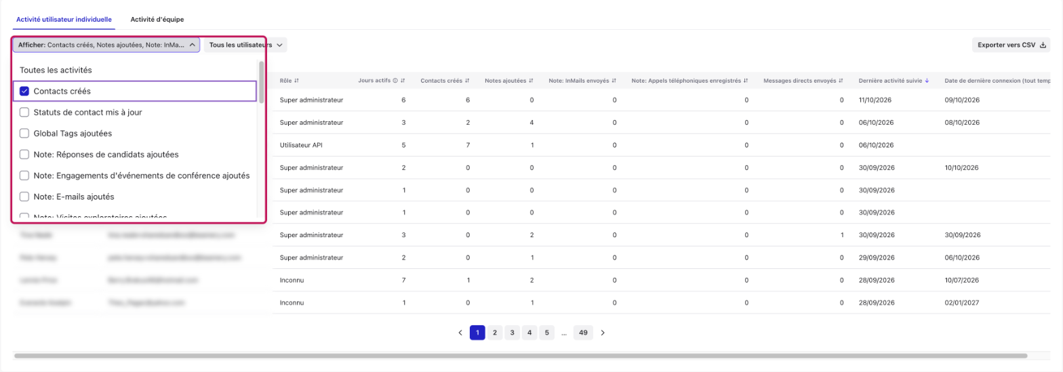The image size is (1063, 372).
Task: Click last connection date 10/07/2026
Action: coord(963,280)
